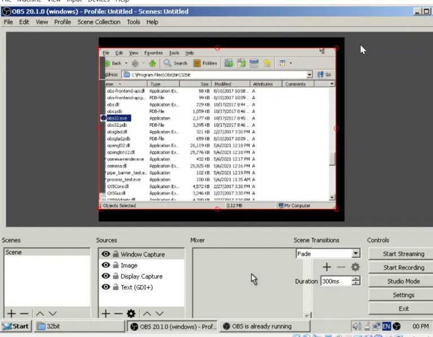Click the Duration 300ms input field
433x337 pixels.
[336, 281]
